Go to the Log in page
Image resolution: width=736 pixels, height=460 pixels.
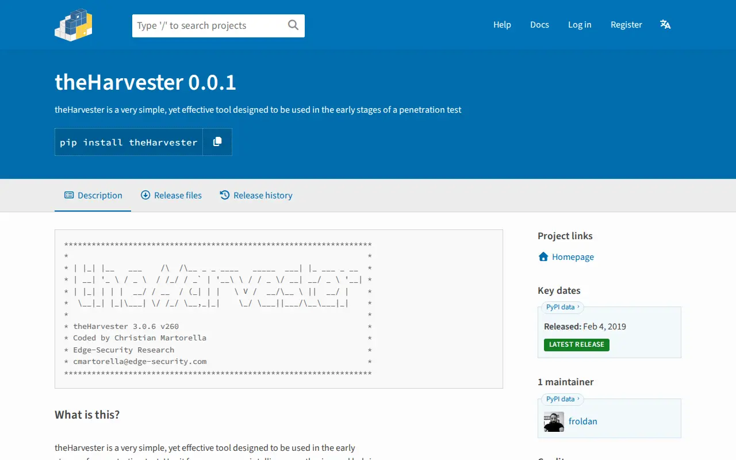[580, 25]
